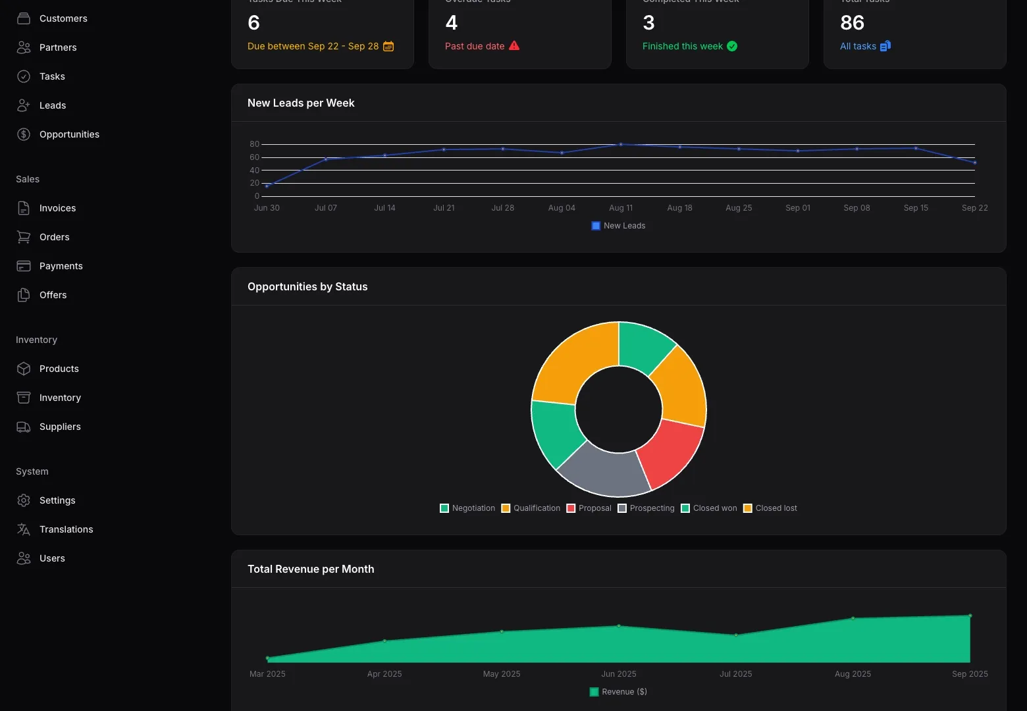Toggle the New Leads legend entry
The height and width of the screenshot is (711, 1027).
(618, 225)
